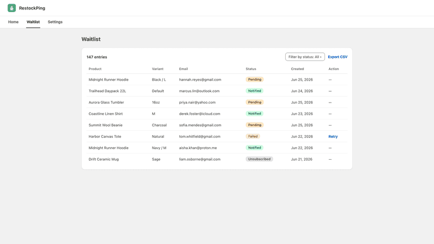Click the Waitlist page heading

91,39
